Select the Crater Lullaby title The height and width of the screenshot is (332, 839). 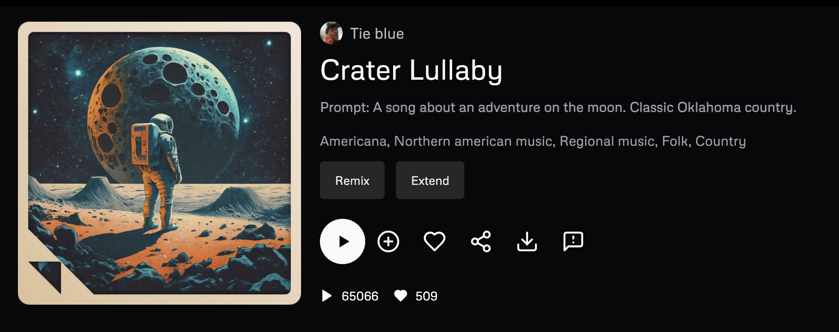[x=411, y=70]
